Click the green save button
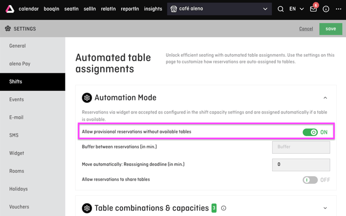 (x=330, y=29)
